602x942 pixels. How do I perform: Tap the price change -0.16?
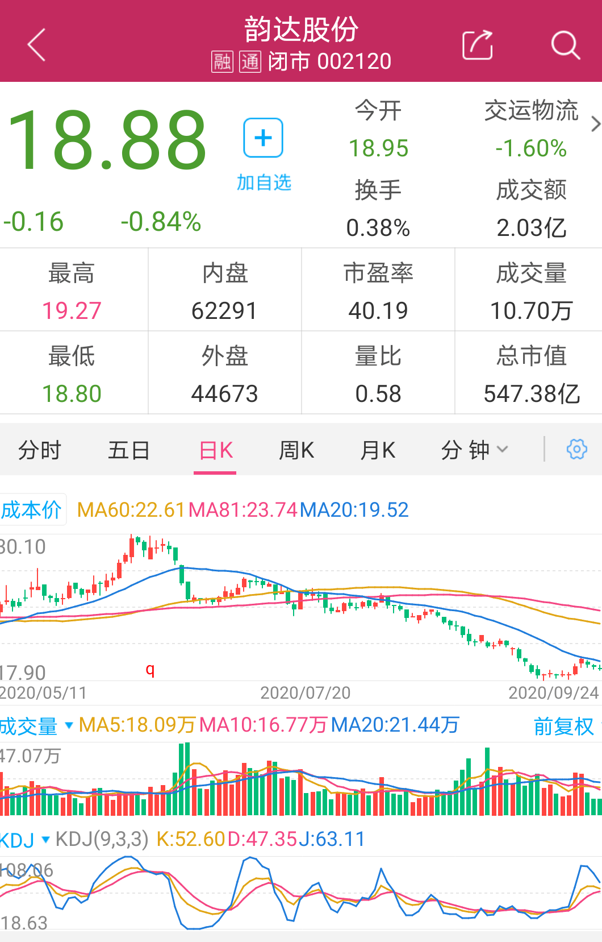click(34, 221)
